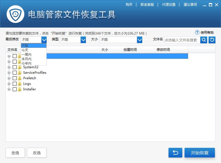
Task: Click the 购买 link
Action: click(x=129, y=5)
